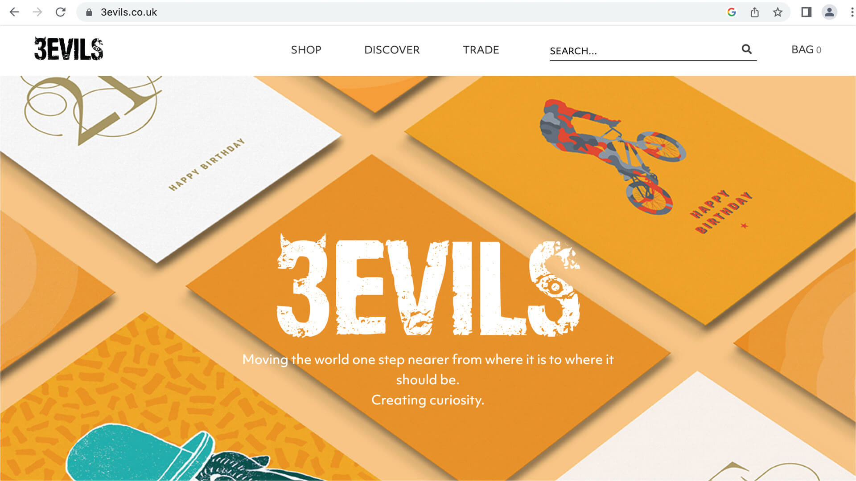This screenshot has width=856, height=481.
Task: Open the Chrome three-dot menu
Action: tap(852, 12)
